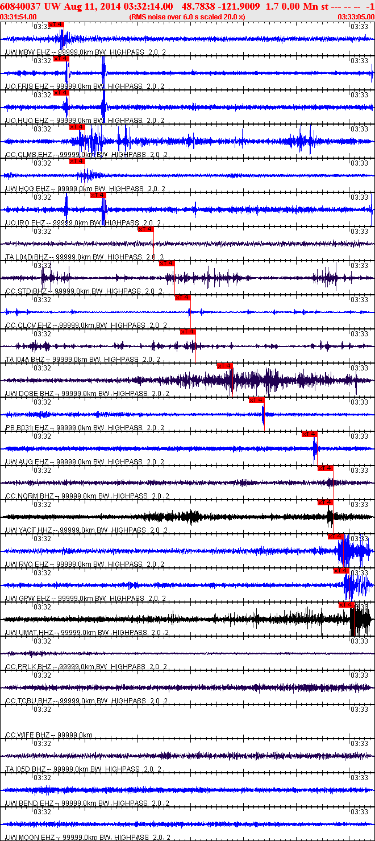The width and height of the screenshot is (375, 841).
Task: Select the CC CLMS EHZ station label
Action: [x=86, y=154]
